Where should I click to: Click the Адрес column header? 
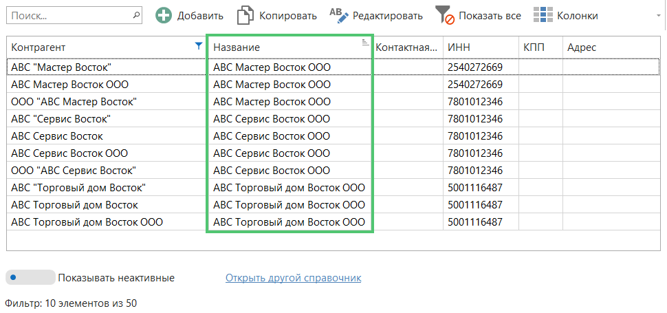(612, 47)
